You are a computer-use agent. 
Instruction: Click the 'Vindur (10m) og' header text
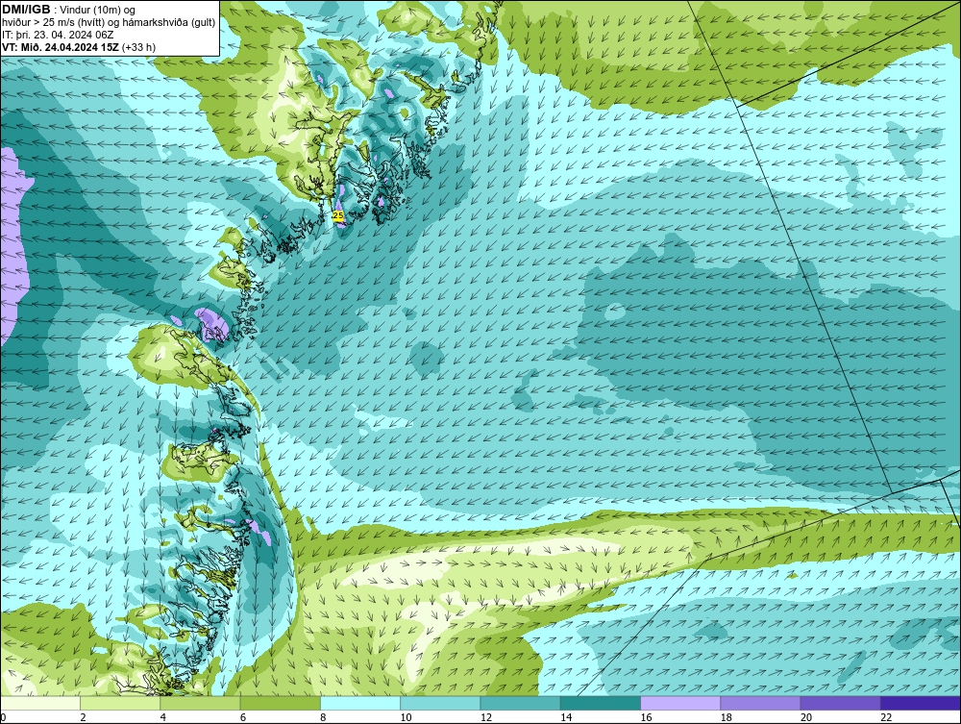point(98,11)
